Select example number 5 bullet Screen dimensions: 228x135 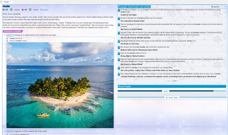[119, 41]
